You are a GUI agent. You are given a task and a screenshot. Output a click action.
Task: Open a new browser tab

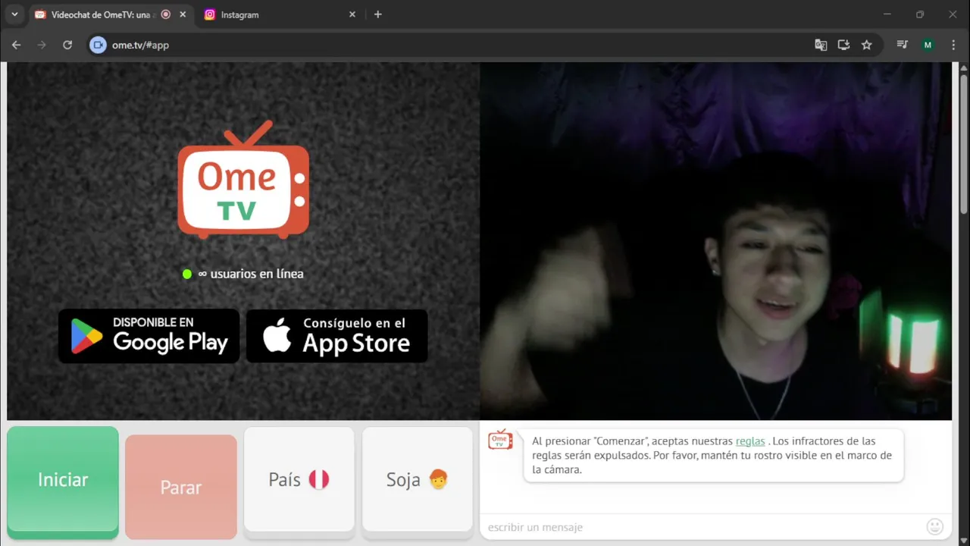pos(378,14)
